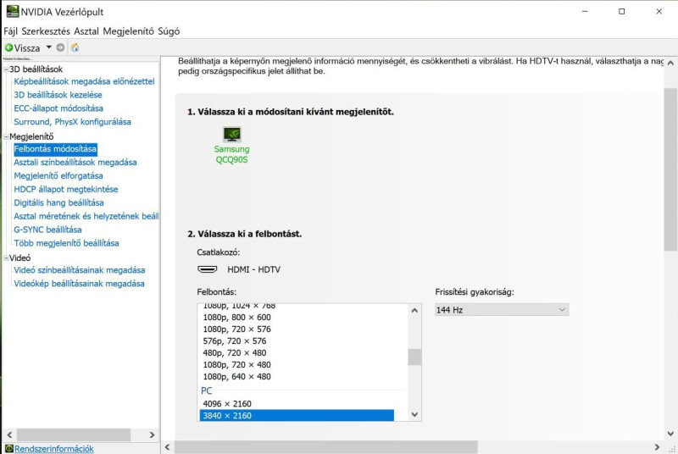Open the Vissza history dropdown arrow

coord(49,47)
